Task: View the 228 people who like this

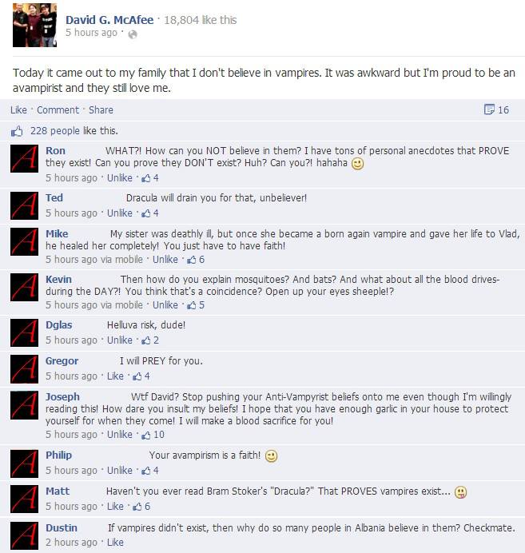Action: coord(74,131)
